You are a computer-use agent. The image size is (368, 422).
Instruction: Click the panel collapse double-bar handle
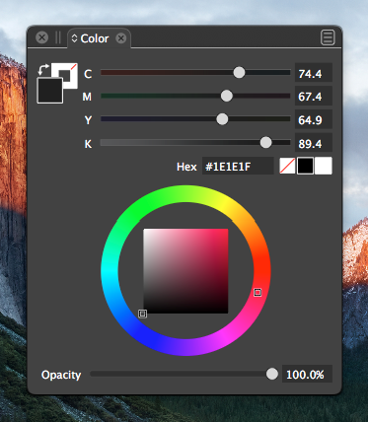[x=58, y=37]
